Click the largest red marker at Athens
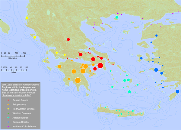Image resolution: width=181 pixels, height=130 pixels. pyautogui.click(x=100, y=66)
